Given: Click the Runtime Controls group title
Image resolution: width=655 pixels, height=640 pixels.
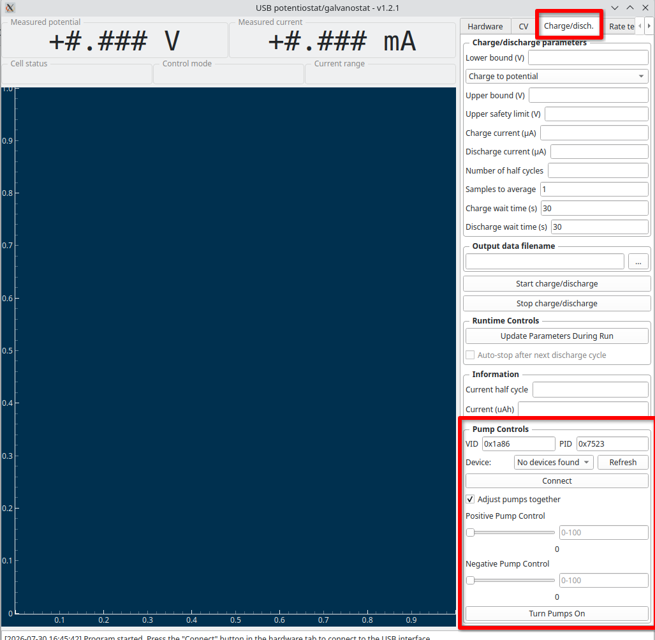Looking at the screenshot, I should tap(506, 320).
